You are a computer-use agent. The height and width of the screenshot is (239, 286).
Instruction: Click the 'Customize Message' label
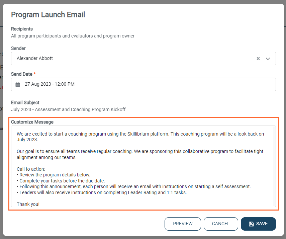click(32, 122)
